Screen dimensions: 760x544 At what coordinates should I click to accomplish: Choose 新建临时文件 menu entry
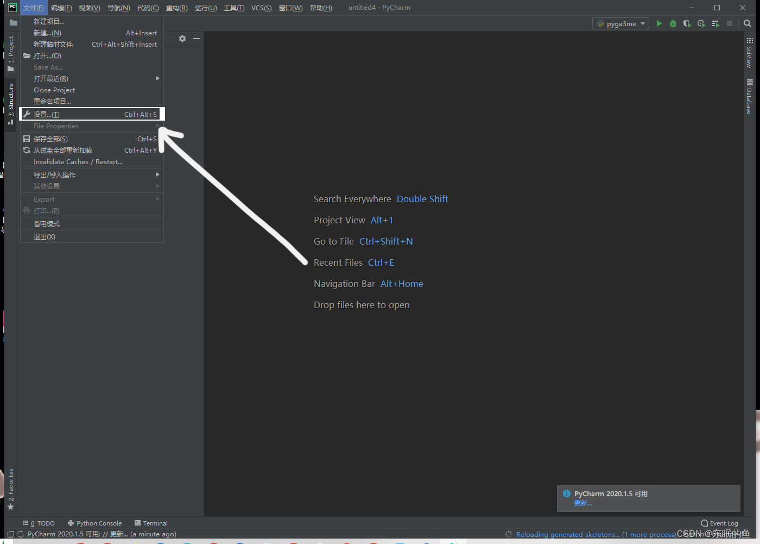point(92,45)
